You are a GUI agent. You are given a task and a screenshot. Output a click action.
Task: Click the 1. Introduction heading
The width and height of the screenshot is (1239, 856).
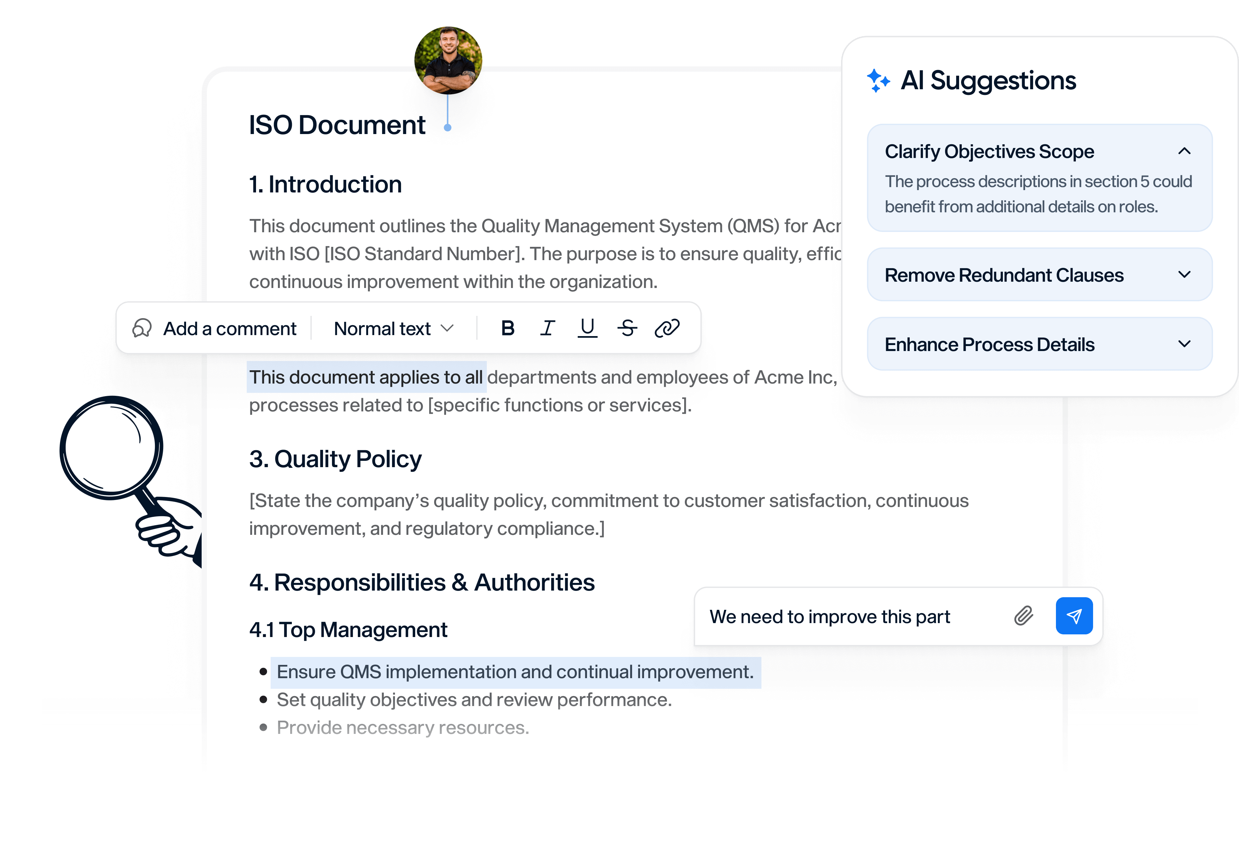pos(325,184)
